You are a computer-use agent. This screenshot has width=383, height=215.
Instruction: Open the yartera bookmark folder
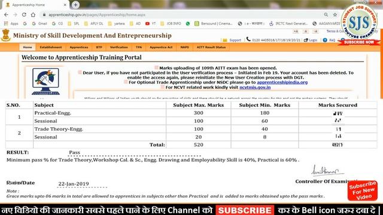(x=117, y=24)
